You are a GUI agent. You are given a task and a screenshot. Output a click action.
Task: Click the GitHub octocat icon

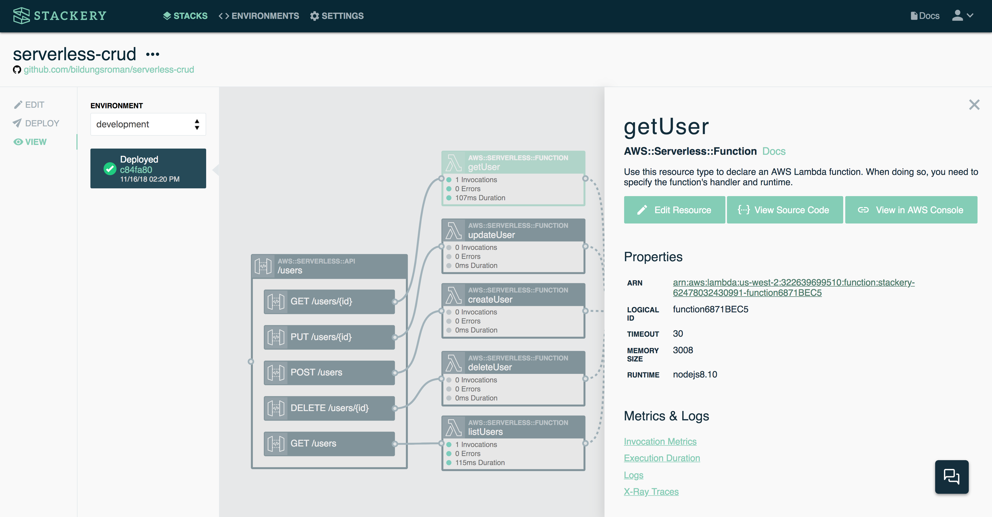17,70
